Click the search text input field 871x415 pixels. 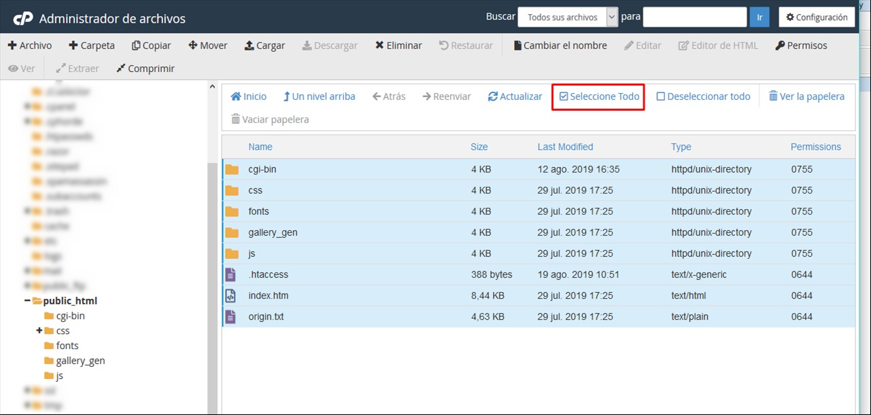[694, 17]
